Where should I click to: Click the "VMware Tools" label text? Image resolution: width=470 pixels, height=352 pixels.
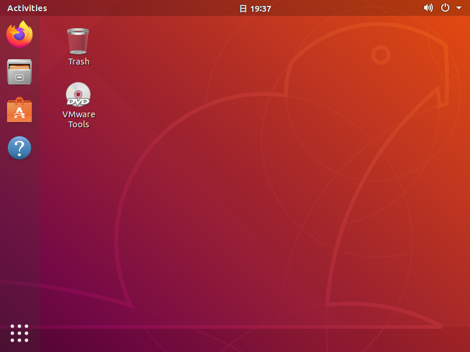coord(79,119)
